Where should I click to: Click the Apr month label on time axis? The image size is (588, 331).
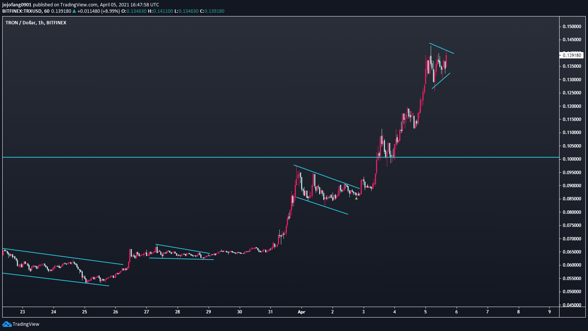[x=301, y=312]
